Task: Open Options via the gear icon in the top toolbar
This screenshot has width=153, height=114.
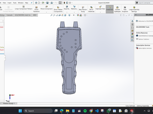Action: coord(70,3)
